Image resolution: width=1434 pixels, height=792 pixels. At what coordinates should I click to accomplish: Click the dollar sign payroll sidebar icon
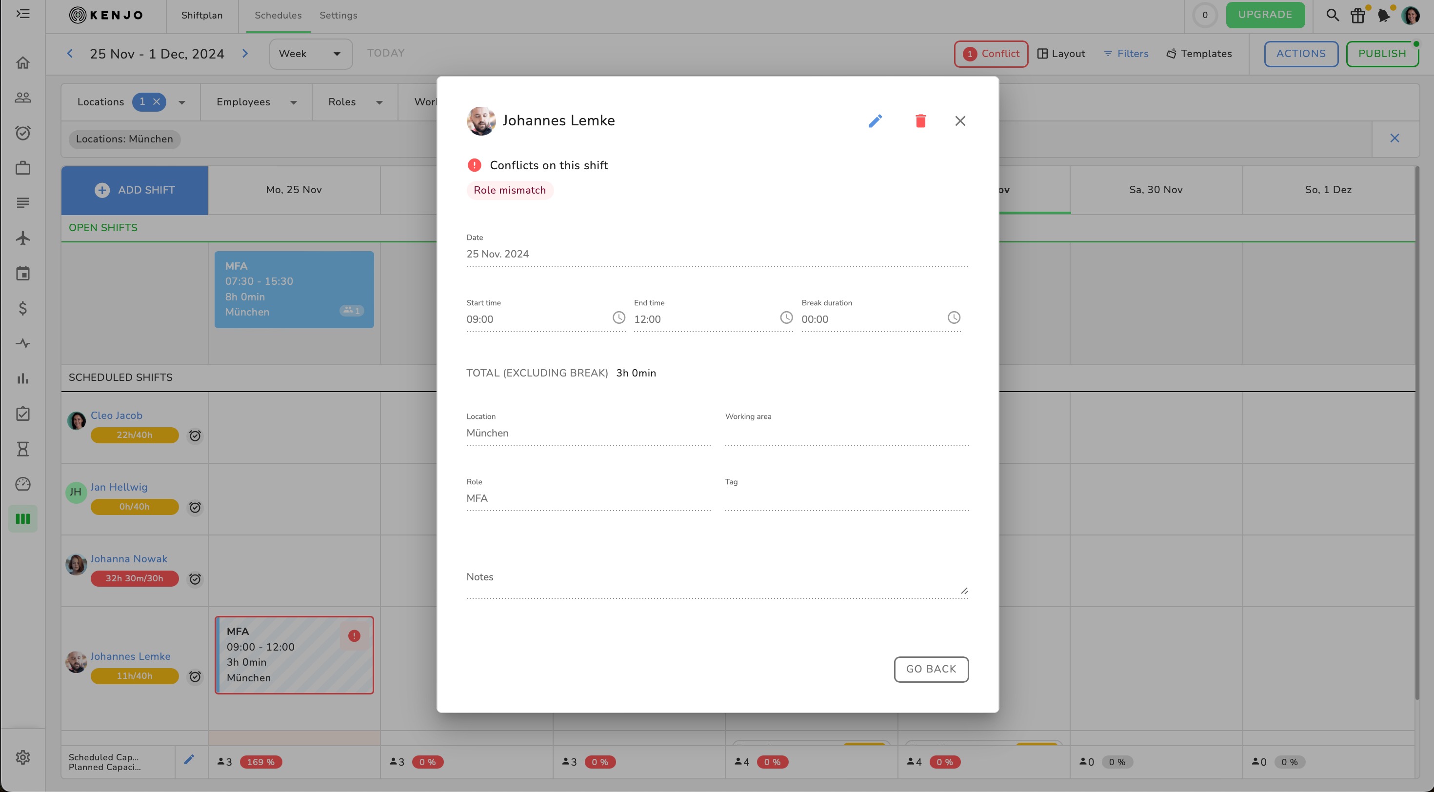23,308
